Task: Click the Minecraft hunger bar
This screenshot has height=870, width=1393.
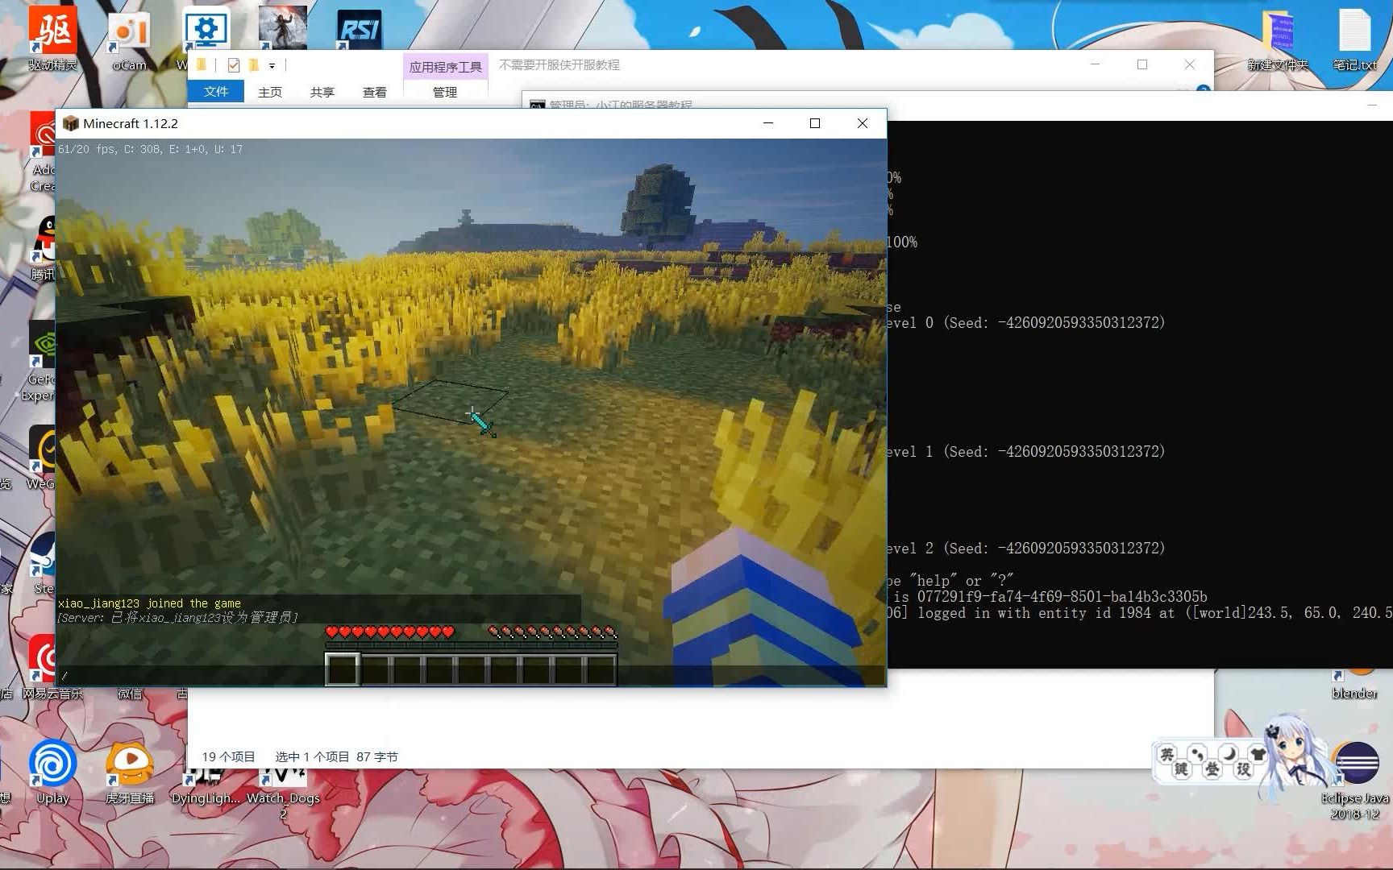Action: click(552, 632)
